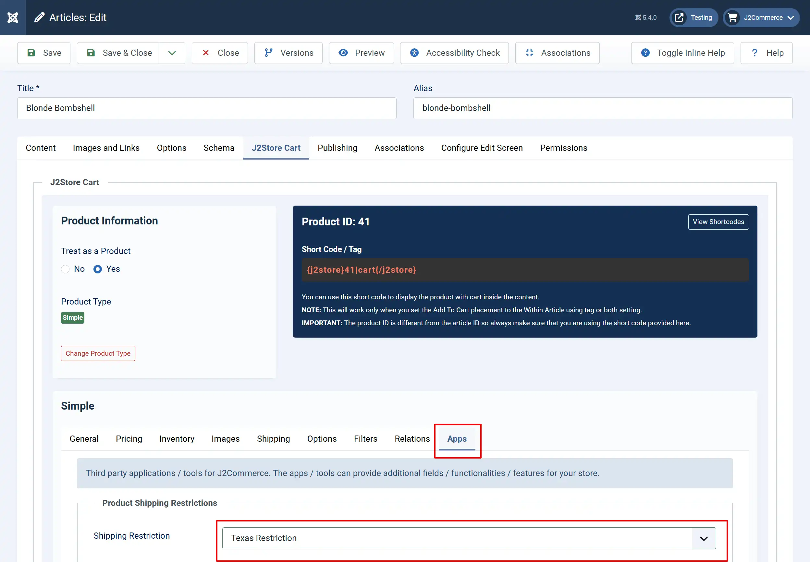Select No for Treat as a Product

pyautogui.click(x=65, y=269)
